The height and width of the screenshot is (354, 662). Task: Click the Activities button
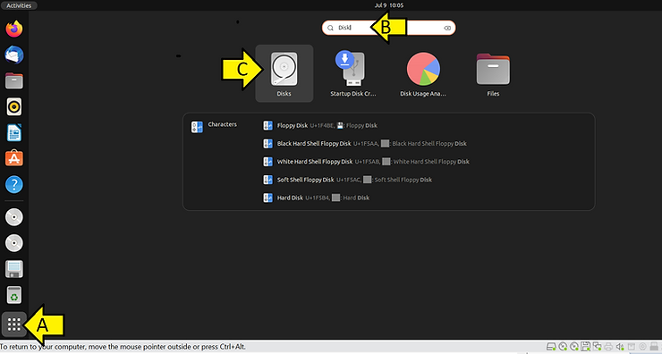coord(19,5)
